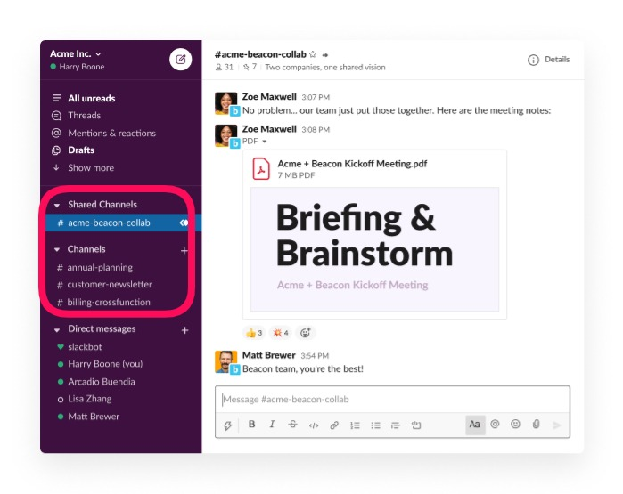This screenshot has height=494, width=623.
Task: Insert a blockquote in composer
Action: [x=396, y=425]
